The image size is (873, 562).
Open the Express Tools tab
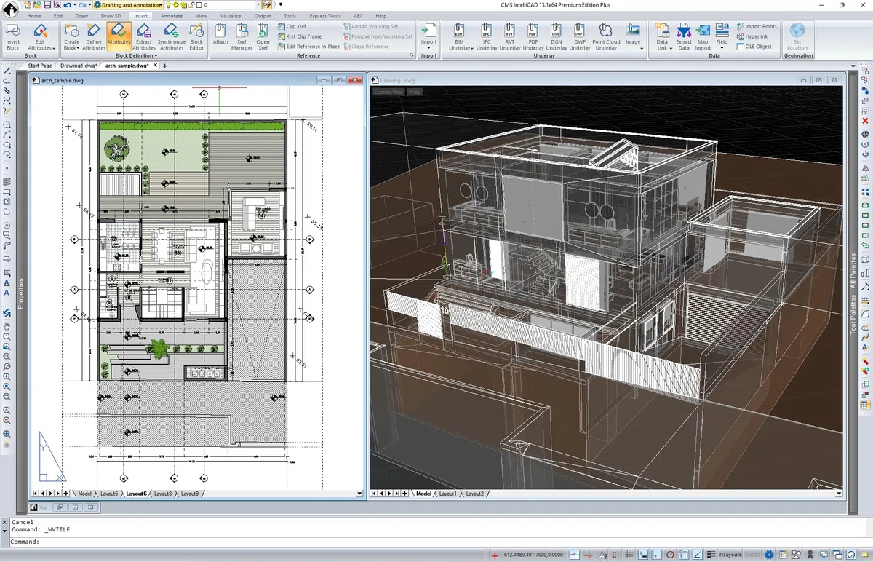tap(324, 15)
